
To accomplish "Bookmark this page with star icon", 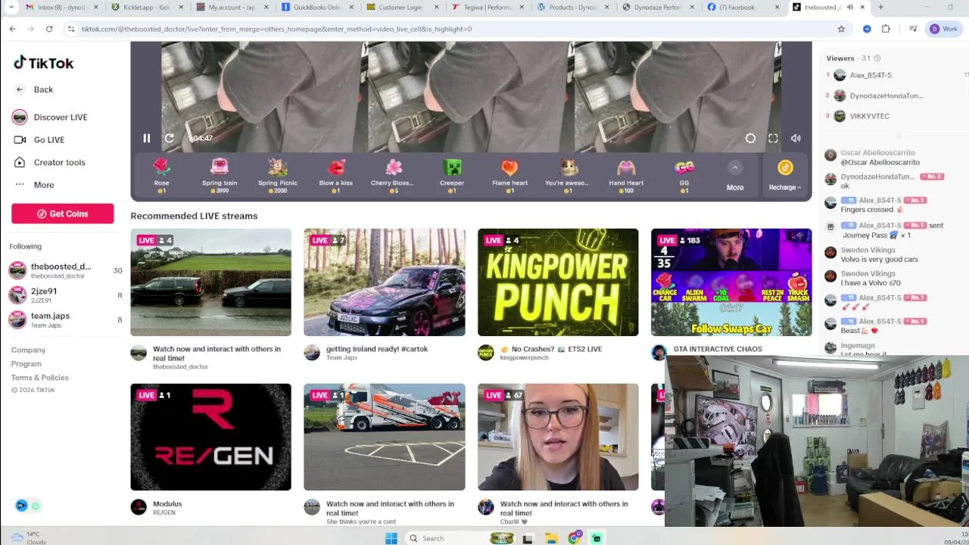I will click(x=841, y=29).
